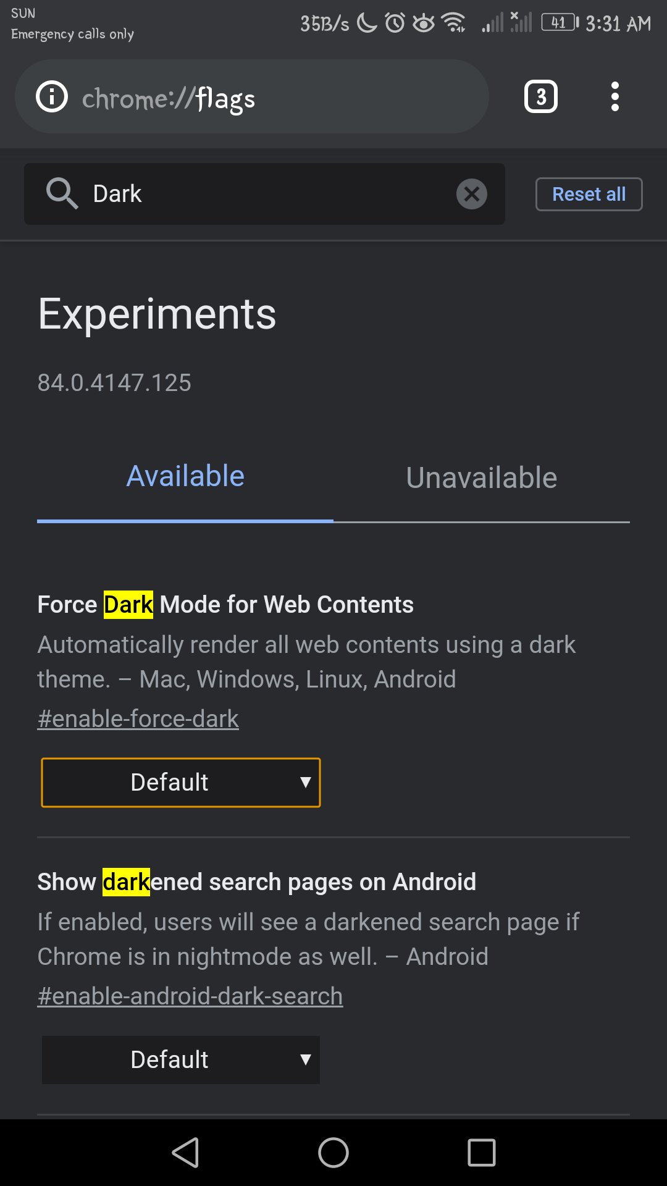Tap the chrome://flags address bar

click(252, 97)
